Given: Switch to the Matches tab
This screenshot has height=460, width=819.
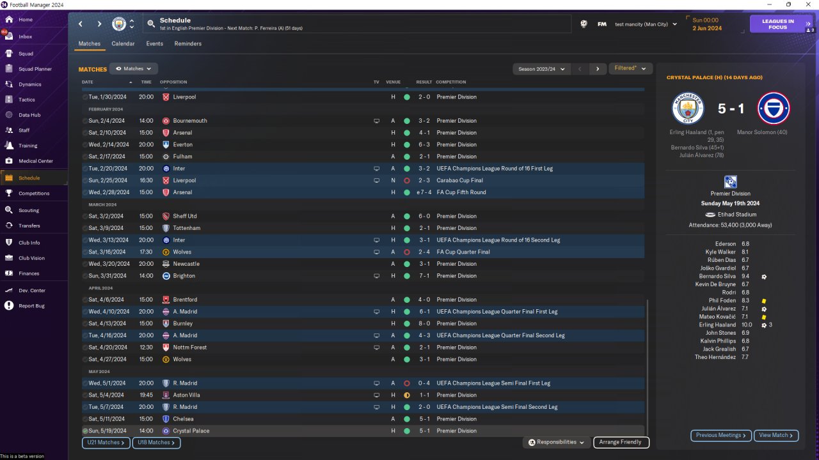Looking at the screenshot, I should pyautogui.click(x=90, y=43).
